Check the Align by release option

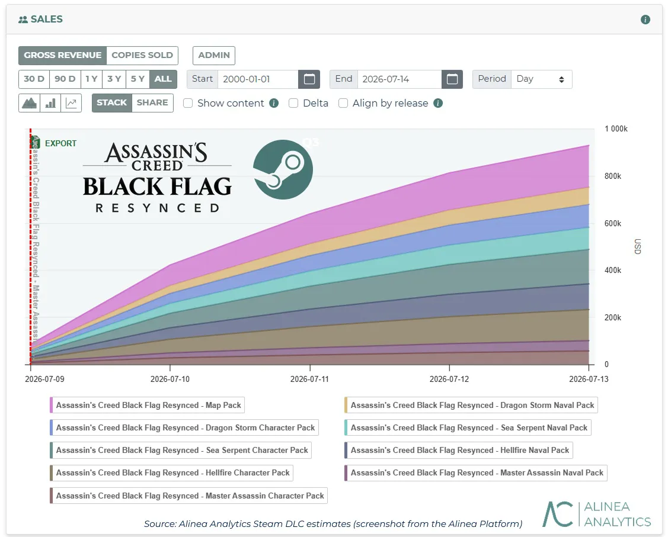coord(343,103)
